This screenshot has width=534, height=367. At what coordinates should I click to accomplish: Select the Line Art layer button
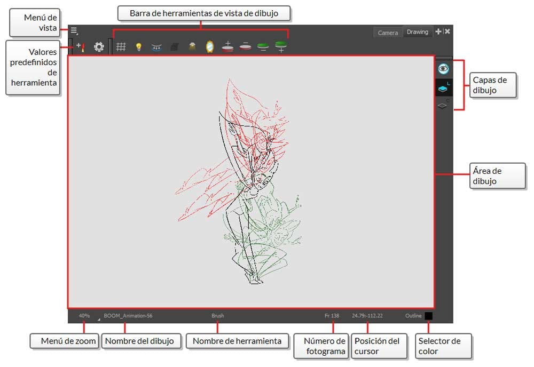(443, 88)
